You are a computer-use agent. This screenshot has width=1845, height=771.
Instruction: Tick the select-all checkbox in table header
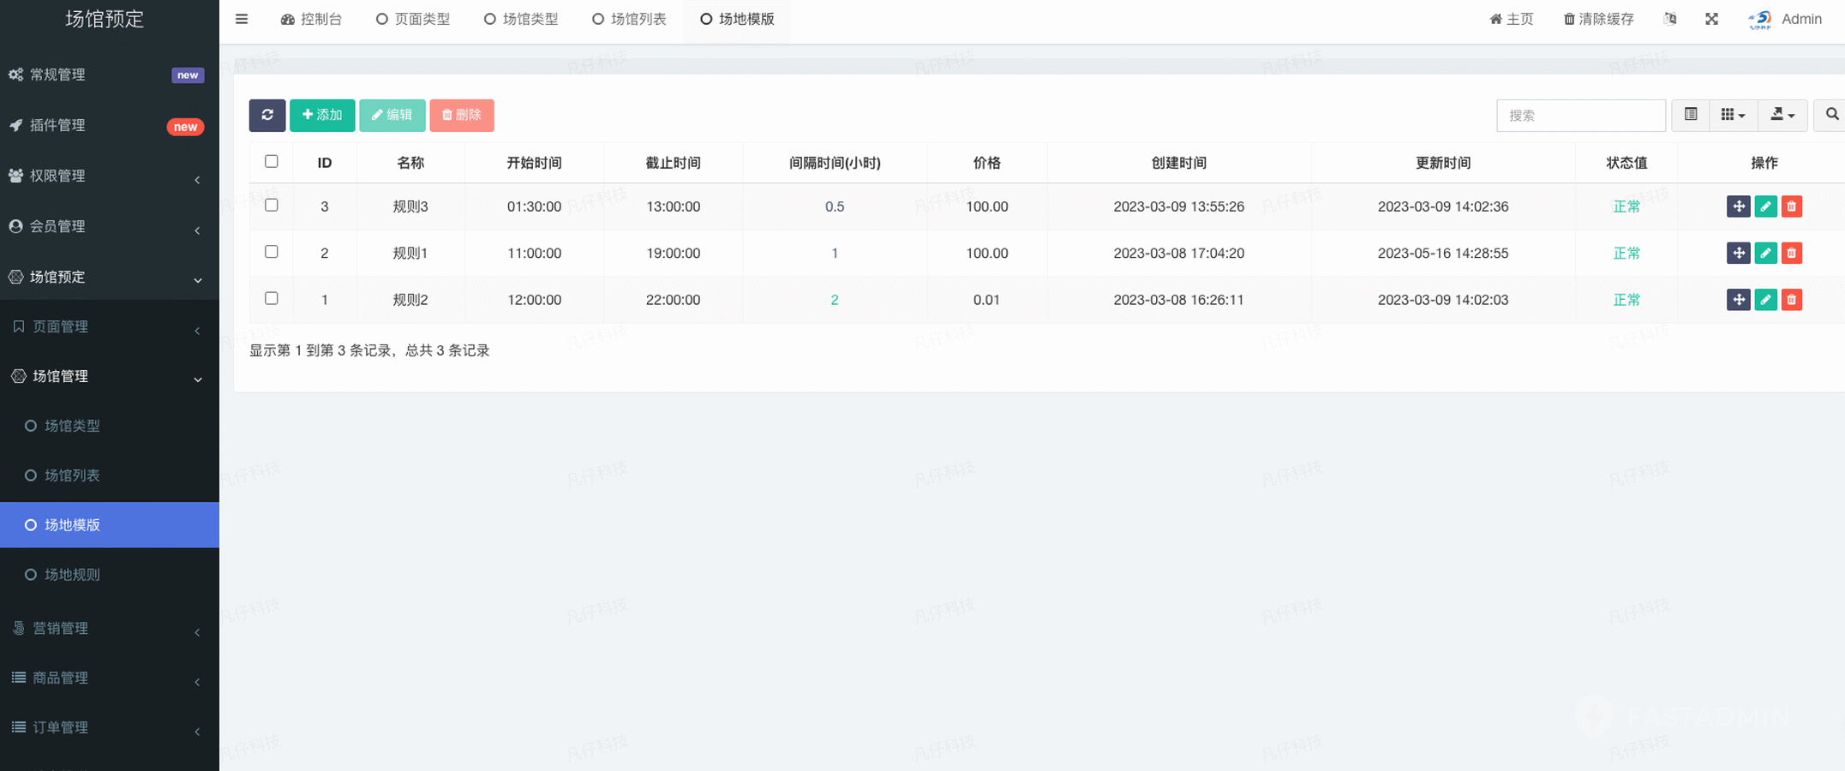272,162
